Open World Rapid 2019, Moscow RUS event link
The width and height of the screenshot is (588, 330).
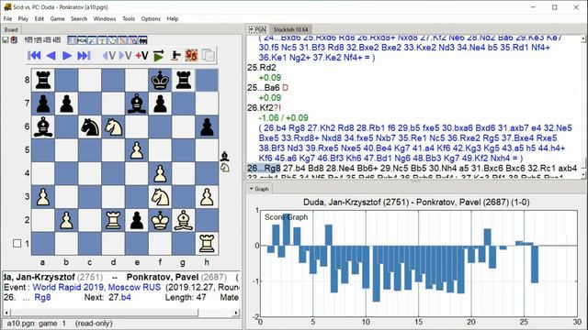point(96,287)
